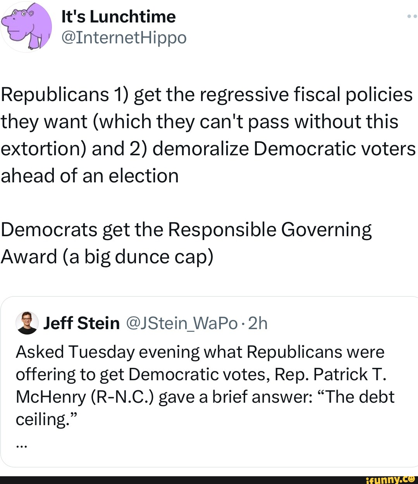418x484 pixels.
Task: Open the tweet's more options dots
Action: click(412, 17)
